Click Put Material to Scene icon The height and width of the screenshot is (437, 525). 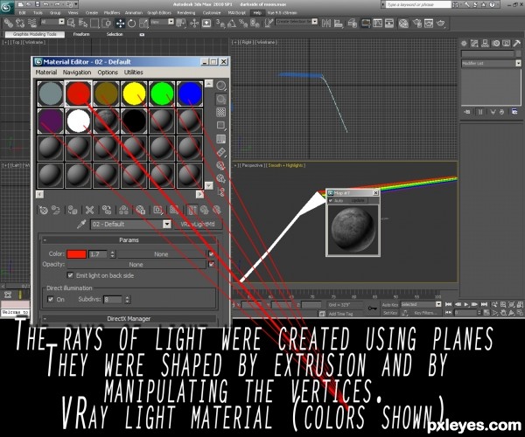56,210
